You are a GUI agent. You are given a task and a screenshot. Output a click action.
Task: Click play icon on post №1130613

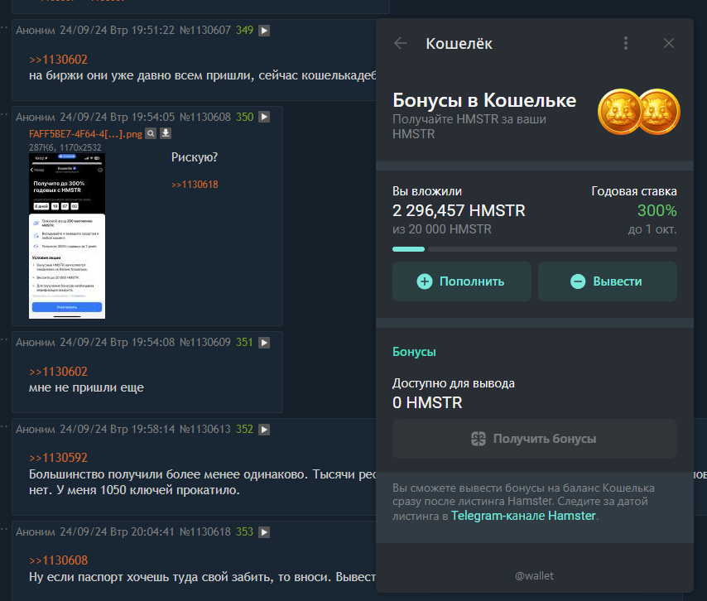pos(264,430)
